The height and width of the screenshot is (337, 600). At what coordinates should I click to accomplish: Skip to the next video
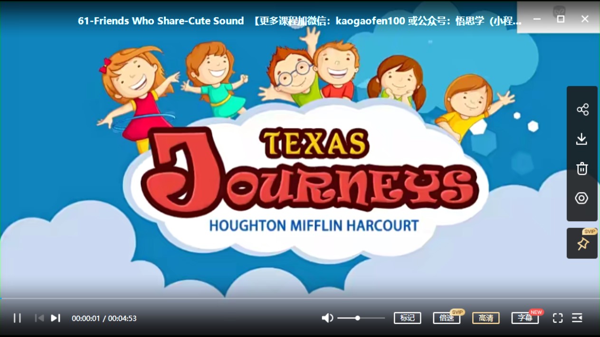56,318
